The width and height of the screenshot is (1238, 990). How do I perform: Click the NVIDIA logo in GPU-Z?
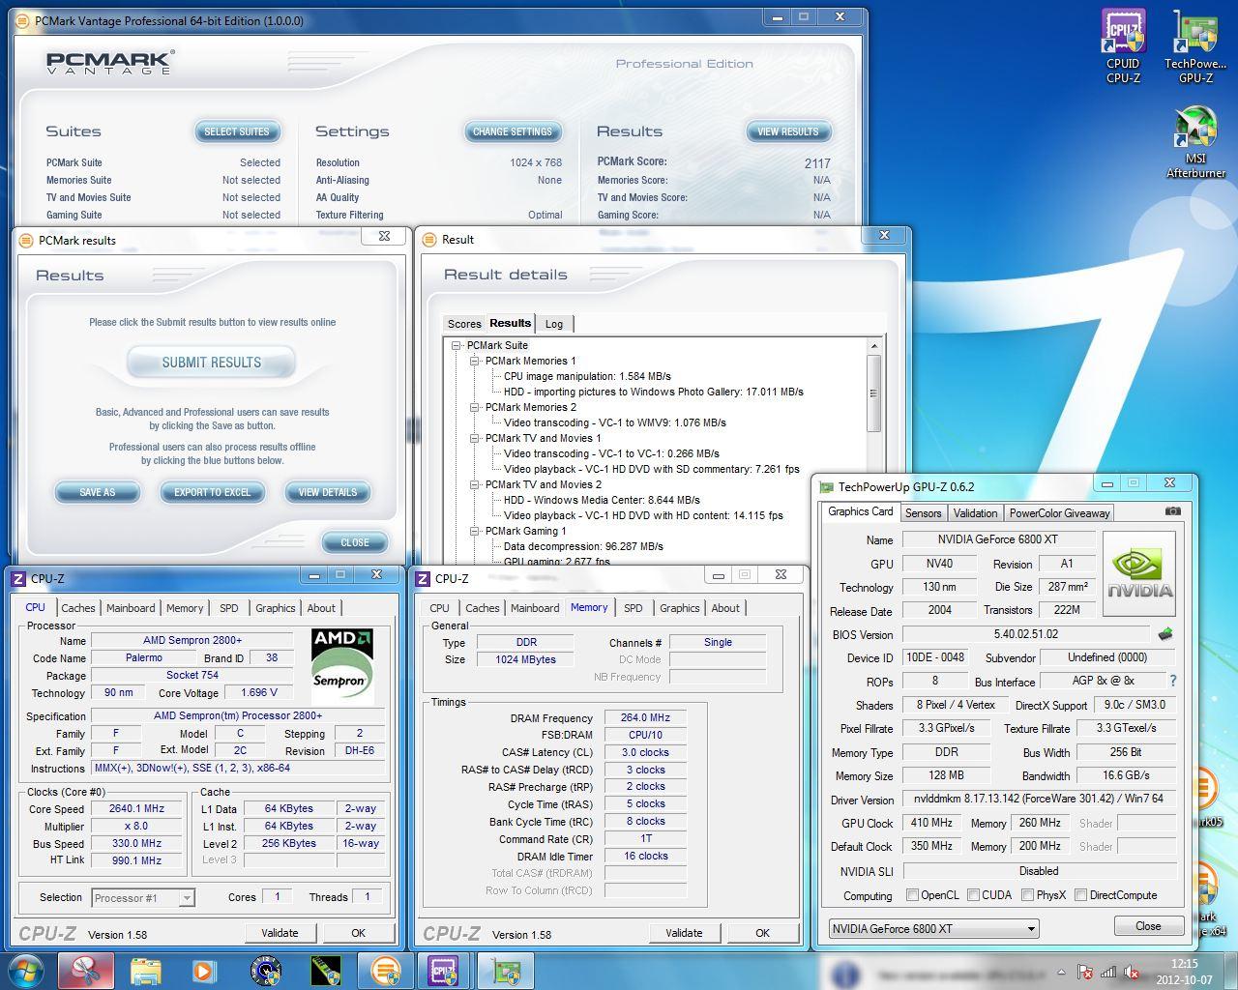pos(1139,573)
